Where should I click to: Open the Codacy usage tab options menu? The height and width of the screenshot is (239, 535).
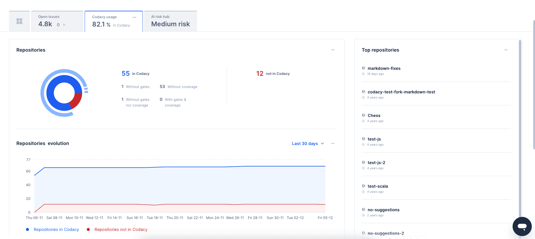tap(134, 17)
